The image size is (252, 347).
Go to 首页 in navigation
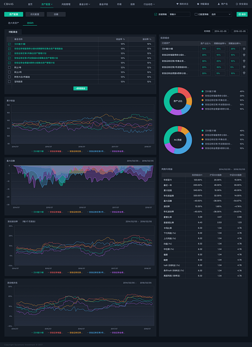[30, 4]
